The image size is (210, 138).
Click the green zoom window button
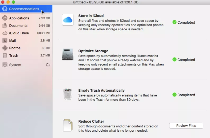(13, 2)
